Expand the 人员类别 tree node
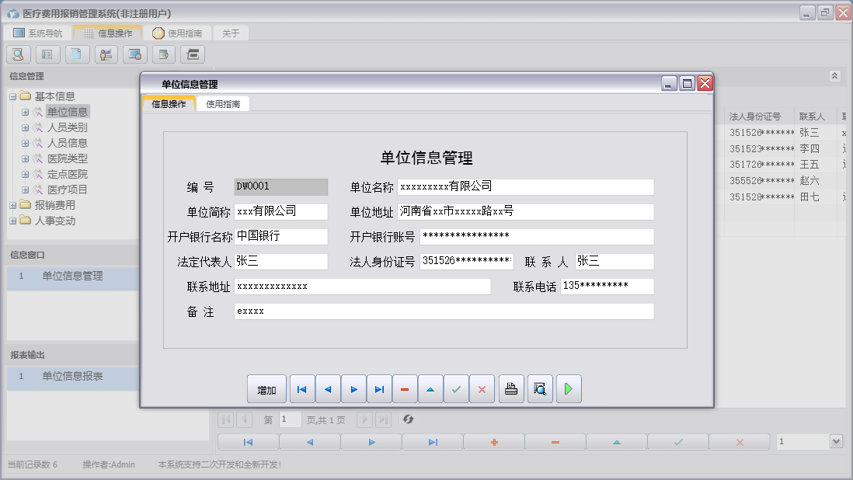Screen dimensions: 853x480 pyautogui.click(x=25, y=127)
